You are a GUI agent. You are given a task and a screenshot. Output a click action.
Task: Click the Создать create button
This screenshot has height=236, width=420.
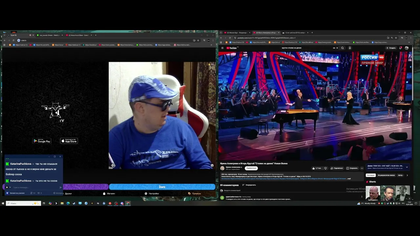(x=391, y=48)
